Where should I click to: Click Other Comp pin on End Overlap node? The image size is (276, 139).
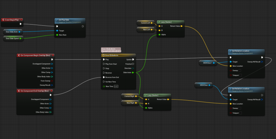(x=50, y=108)
